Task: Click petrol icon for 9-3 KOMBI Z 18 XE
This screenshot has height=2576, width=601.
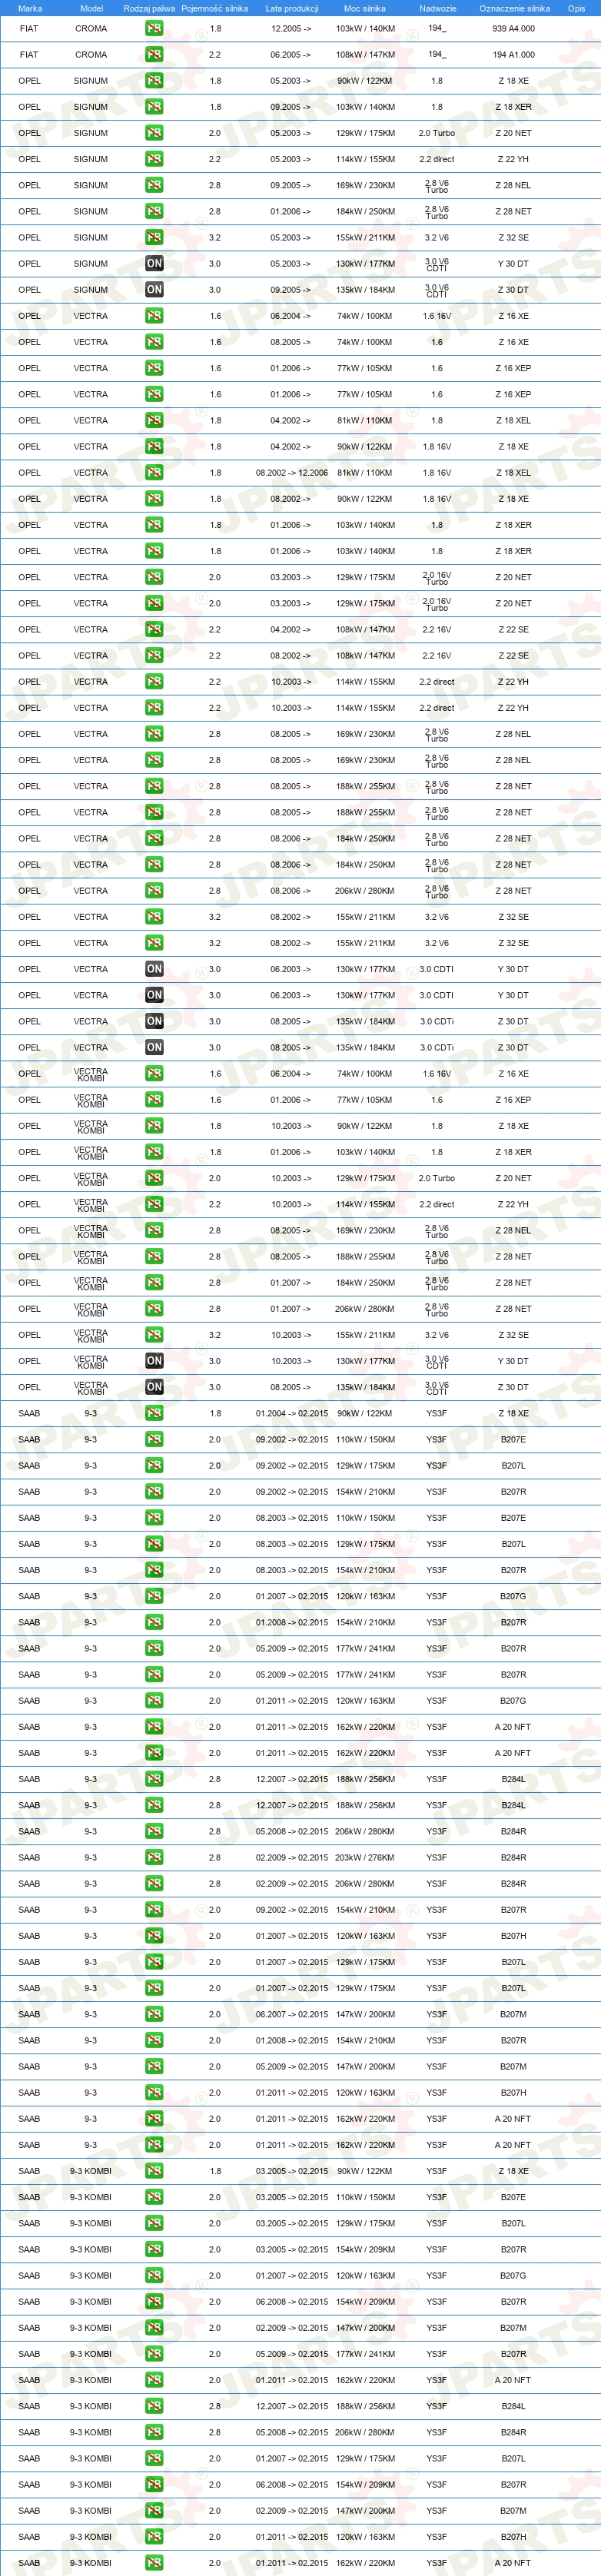Action: pyautogui.click(x=154, y=2171)
